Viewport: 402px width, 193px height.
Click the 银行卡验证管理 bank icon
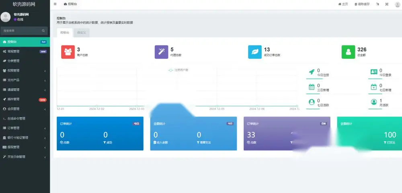(x=4, y=138)
